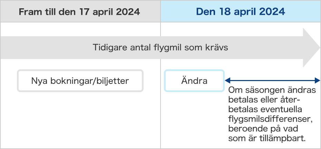Screen dimensions: 321x149
Task: Click the left blue arrowhead beside Ändra
Action: click(227, 81)
